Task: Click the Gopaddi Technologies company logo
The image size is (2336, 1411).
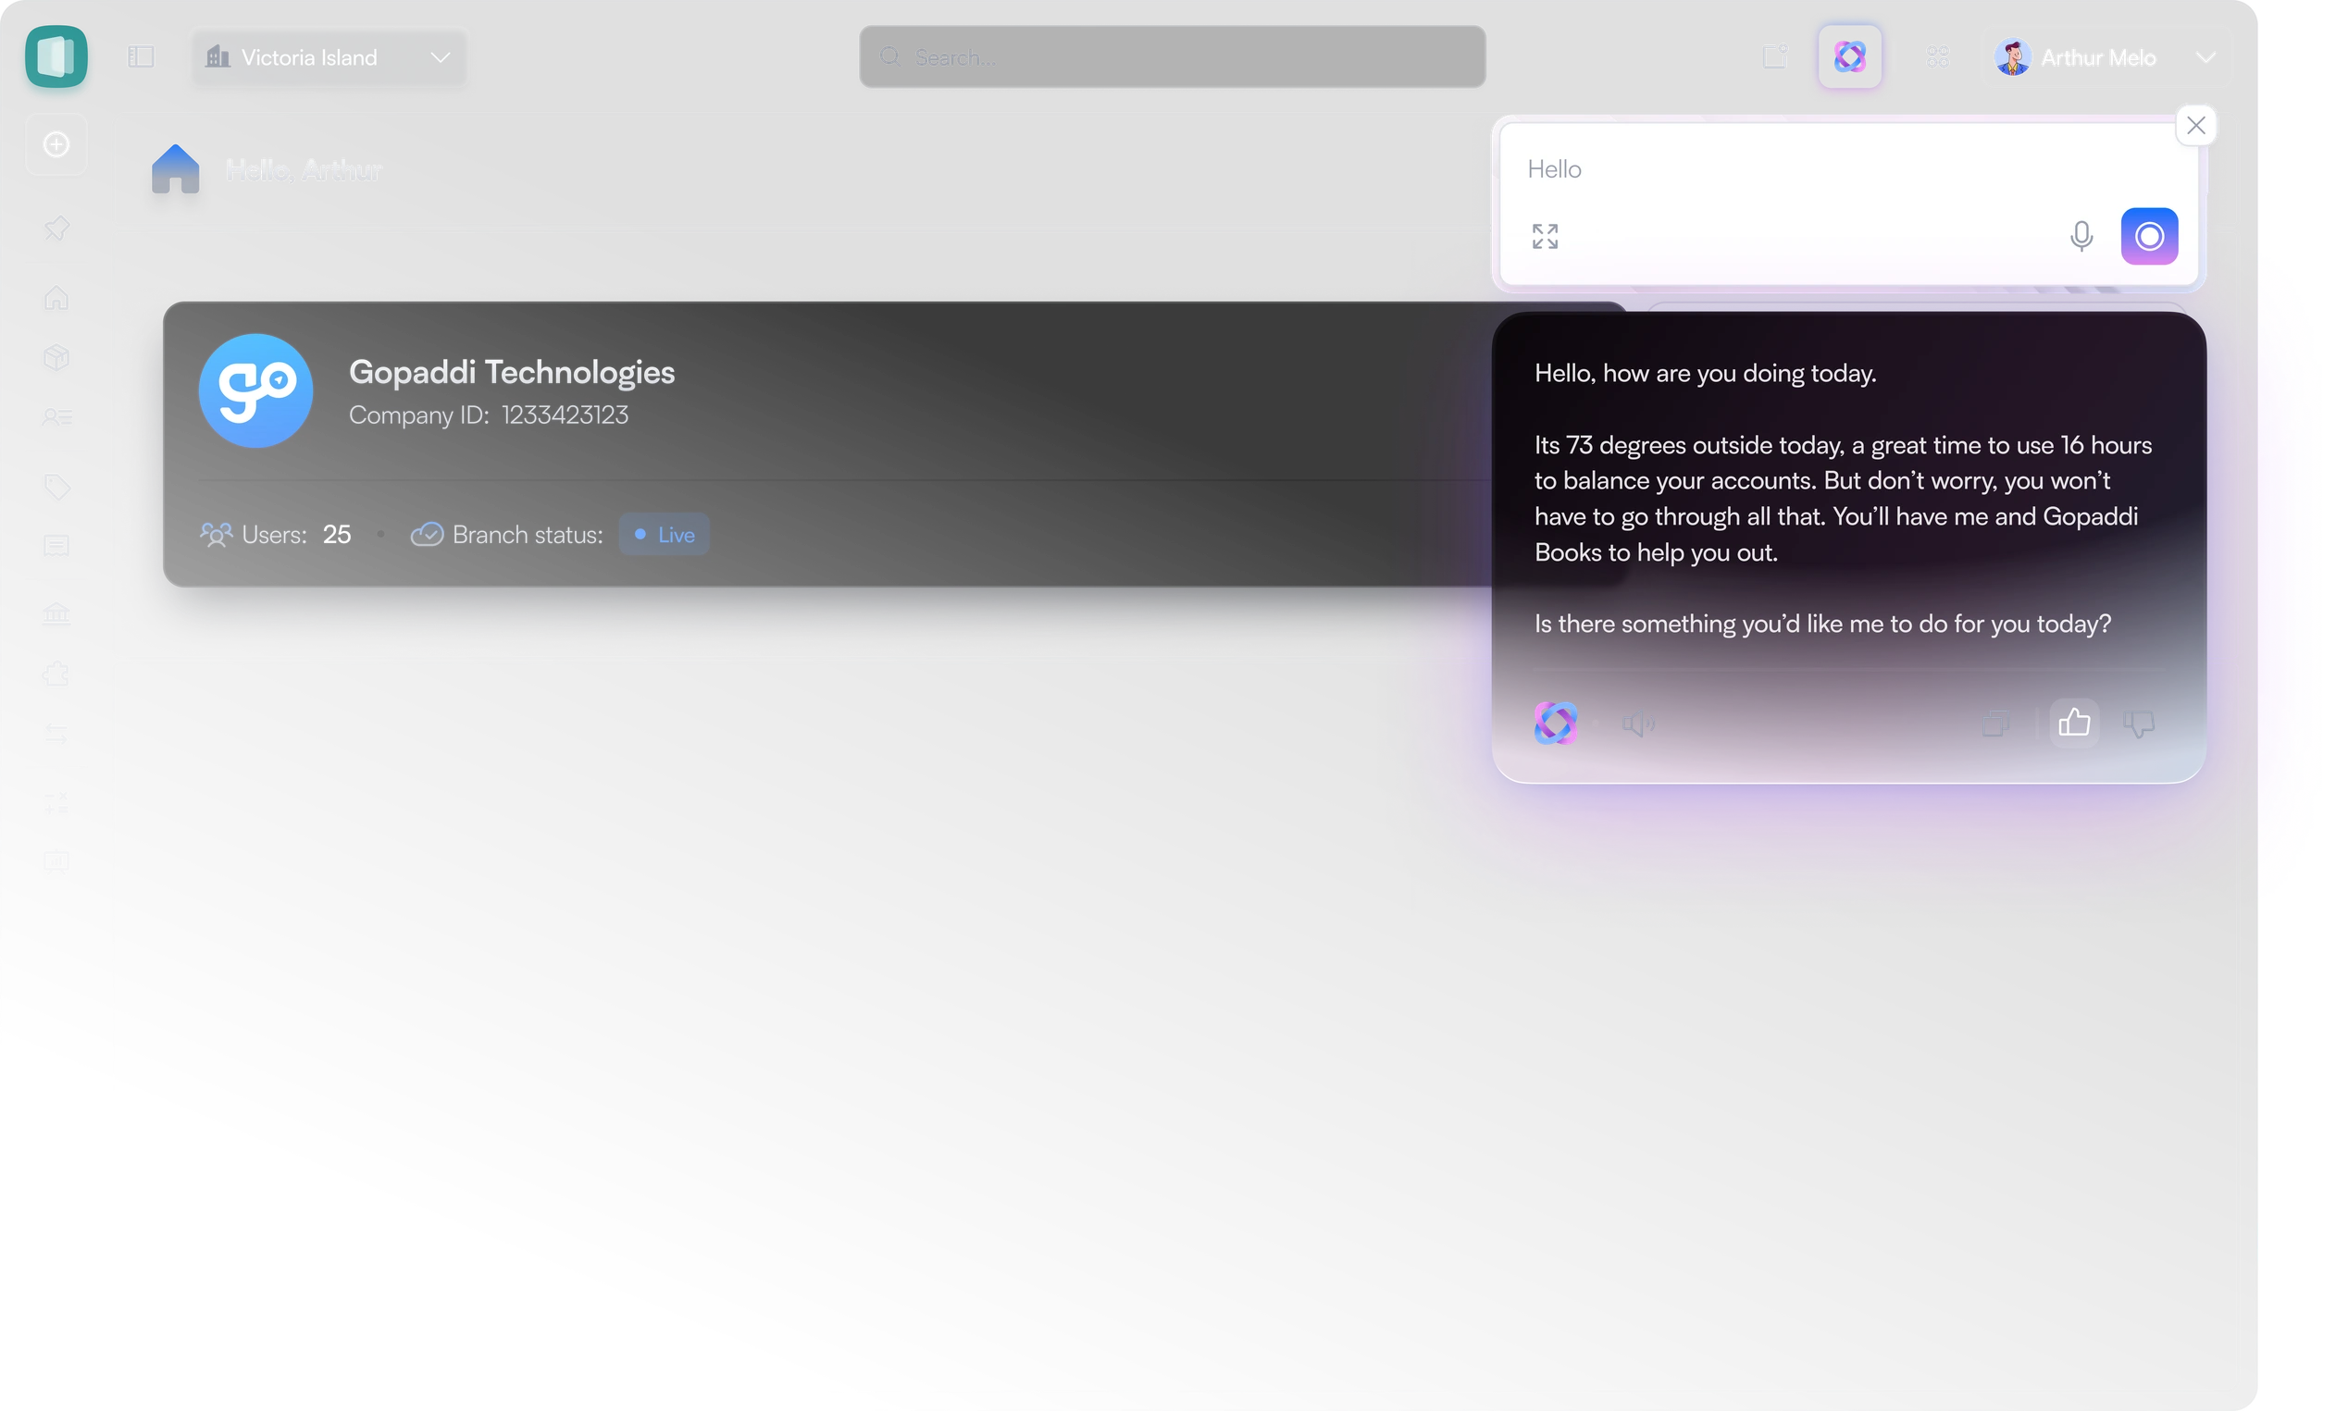Action: [255, 390]
